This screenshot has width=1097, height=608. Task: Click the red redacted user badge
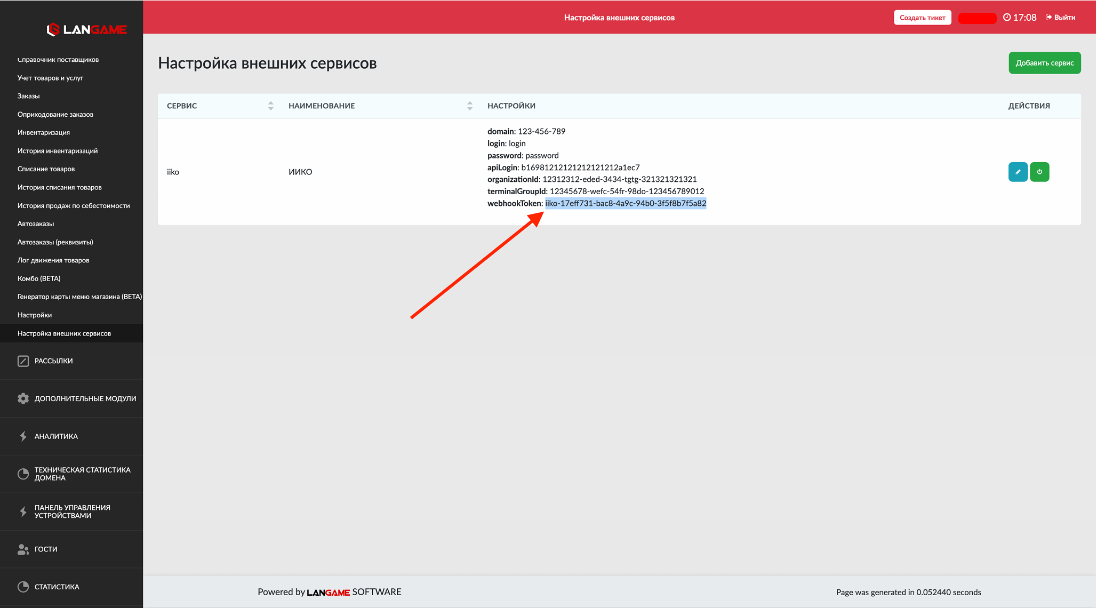[x=977, y=18]
